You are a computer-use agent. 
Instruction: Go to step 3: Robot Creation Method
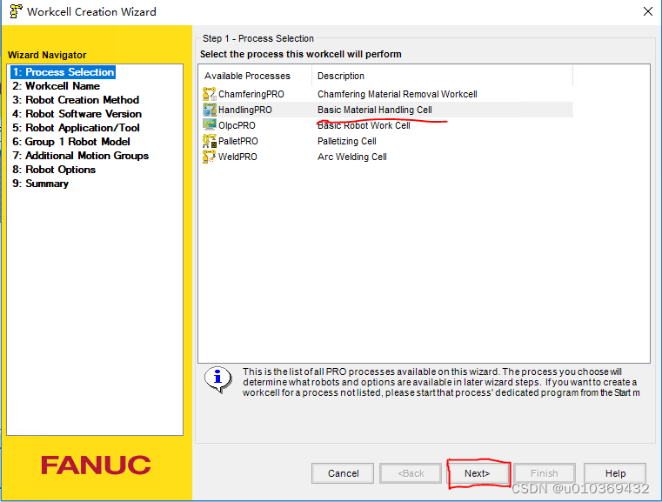pos(76,100)
